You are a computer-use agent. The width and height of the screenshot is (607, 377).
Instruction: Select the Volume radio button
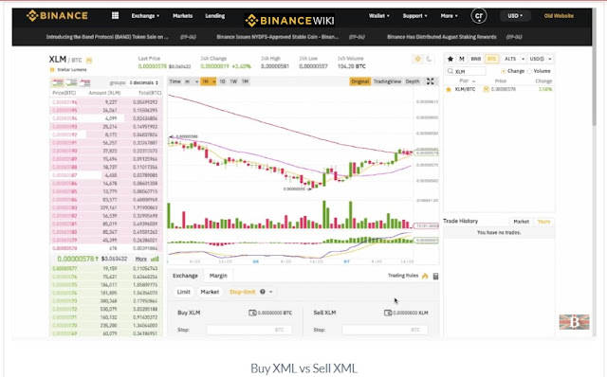tap(530, 71)
